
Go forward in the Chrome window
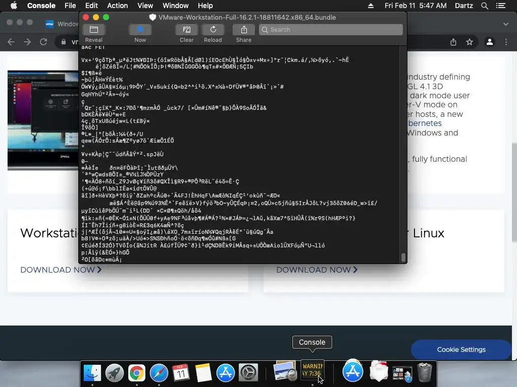(27, 42)
